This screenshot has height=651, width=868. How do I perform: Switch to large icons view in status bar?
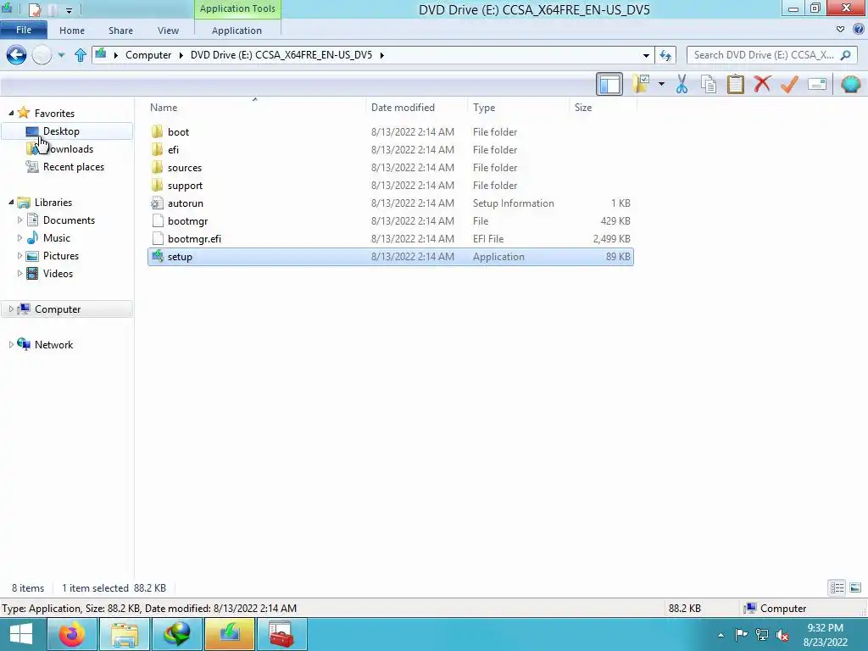pos(854,587)
